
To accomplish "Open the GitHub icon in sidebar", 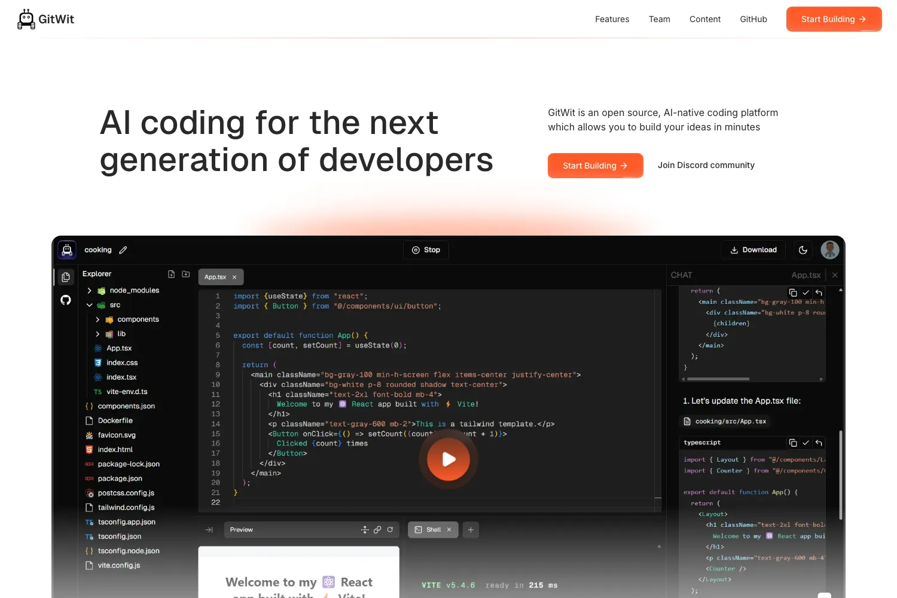I will point(66,300).
